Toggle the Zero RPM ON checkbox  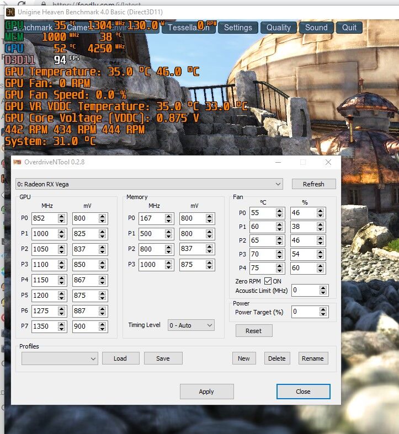point(268,281)
